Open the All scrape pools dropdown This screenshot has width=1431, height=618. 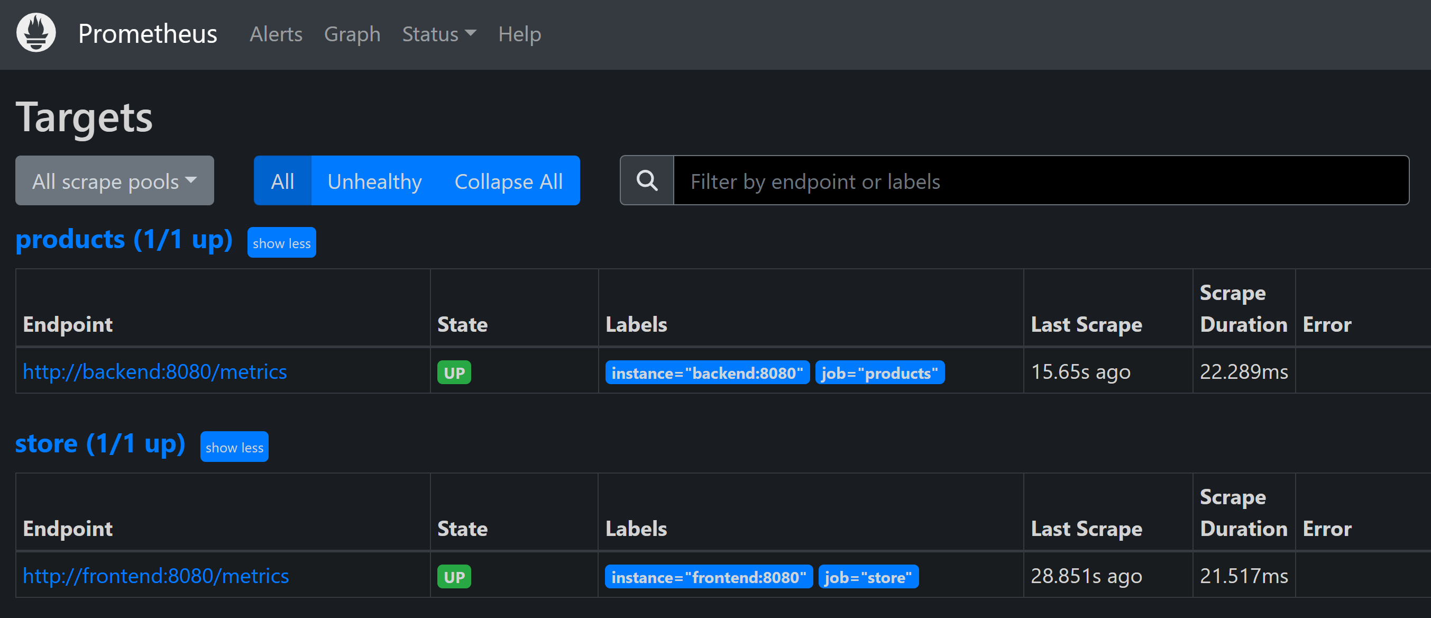[114, 180]
